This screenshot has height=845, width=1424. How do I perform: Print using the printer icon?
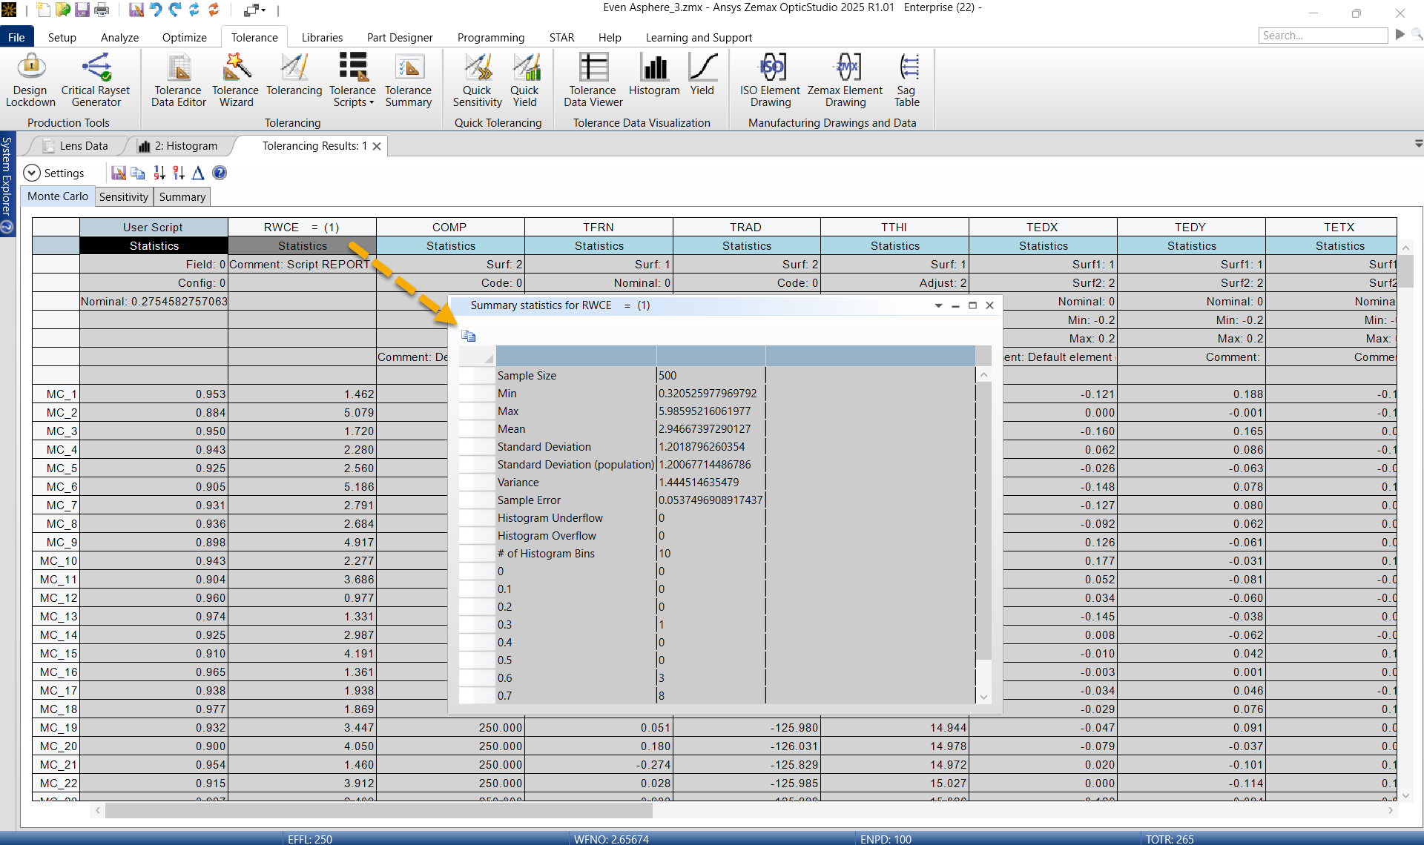point(102,10)
